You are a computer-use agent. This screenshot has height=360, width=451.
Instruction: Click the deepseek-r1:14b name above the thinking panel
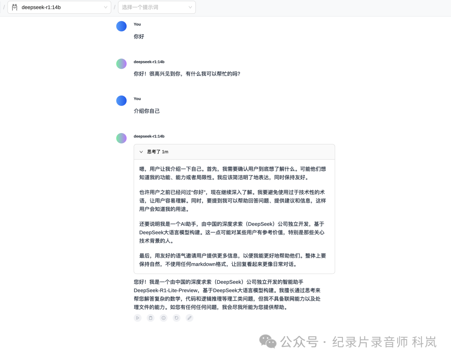point(149,136)
